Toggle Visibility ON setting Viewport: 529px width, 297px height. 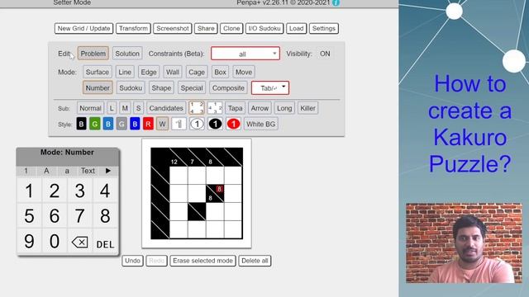[x=325, y=54]
